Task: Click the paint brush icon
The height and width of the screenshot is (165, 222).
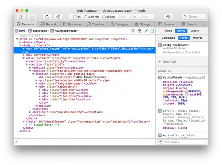Action: [x=146, y=31]
